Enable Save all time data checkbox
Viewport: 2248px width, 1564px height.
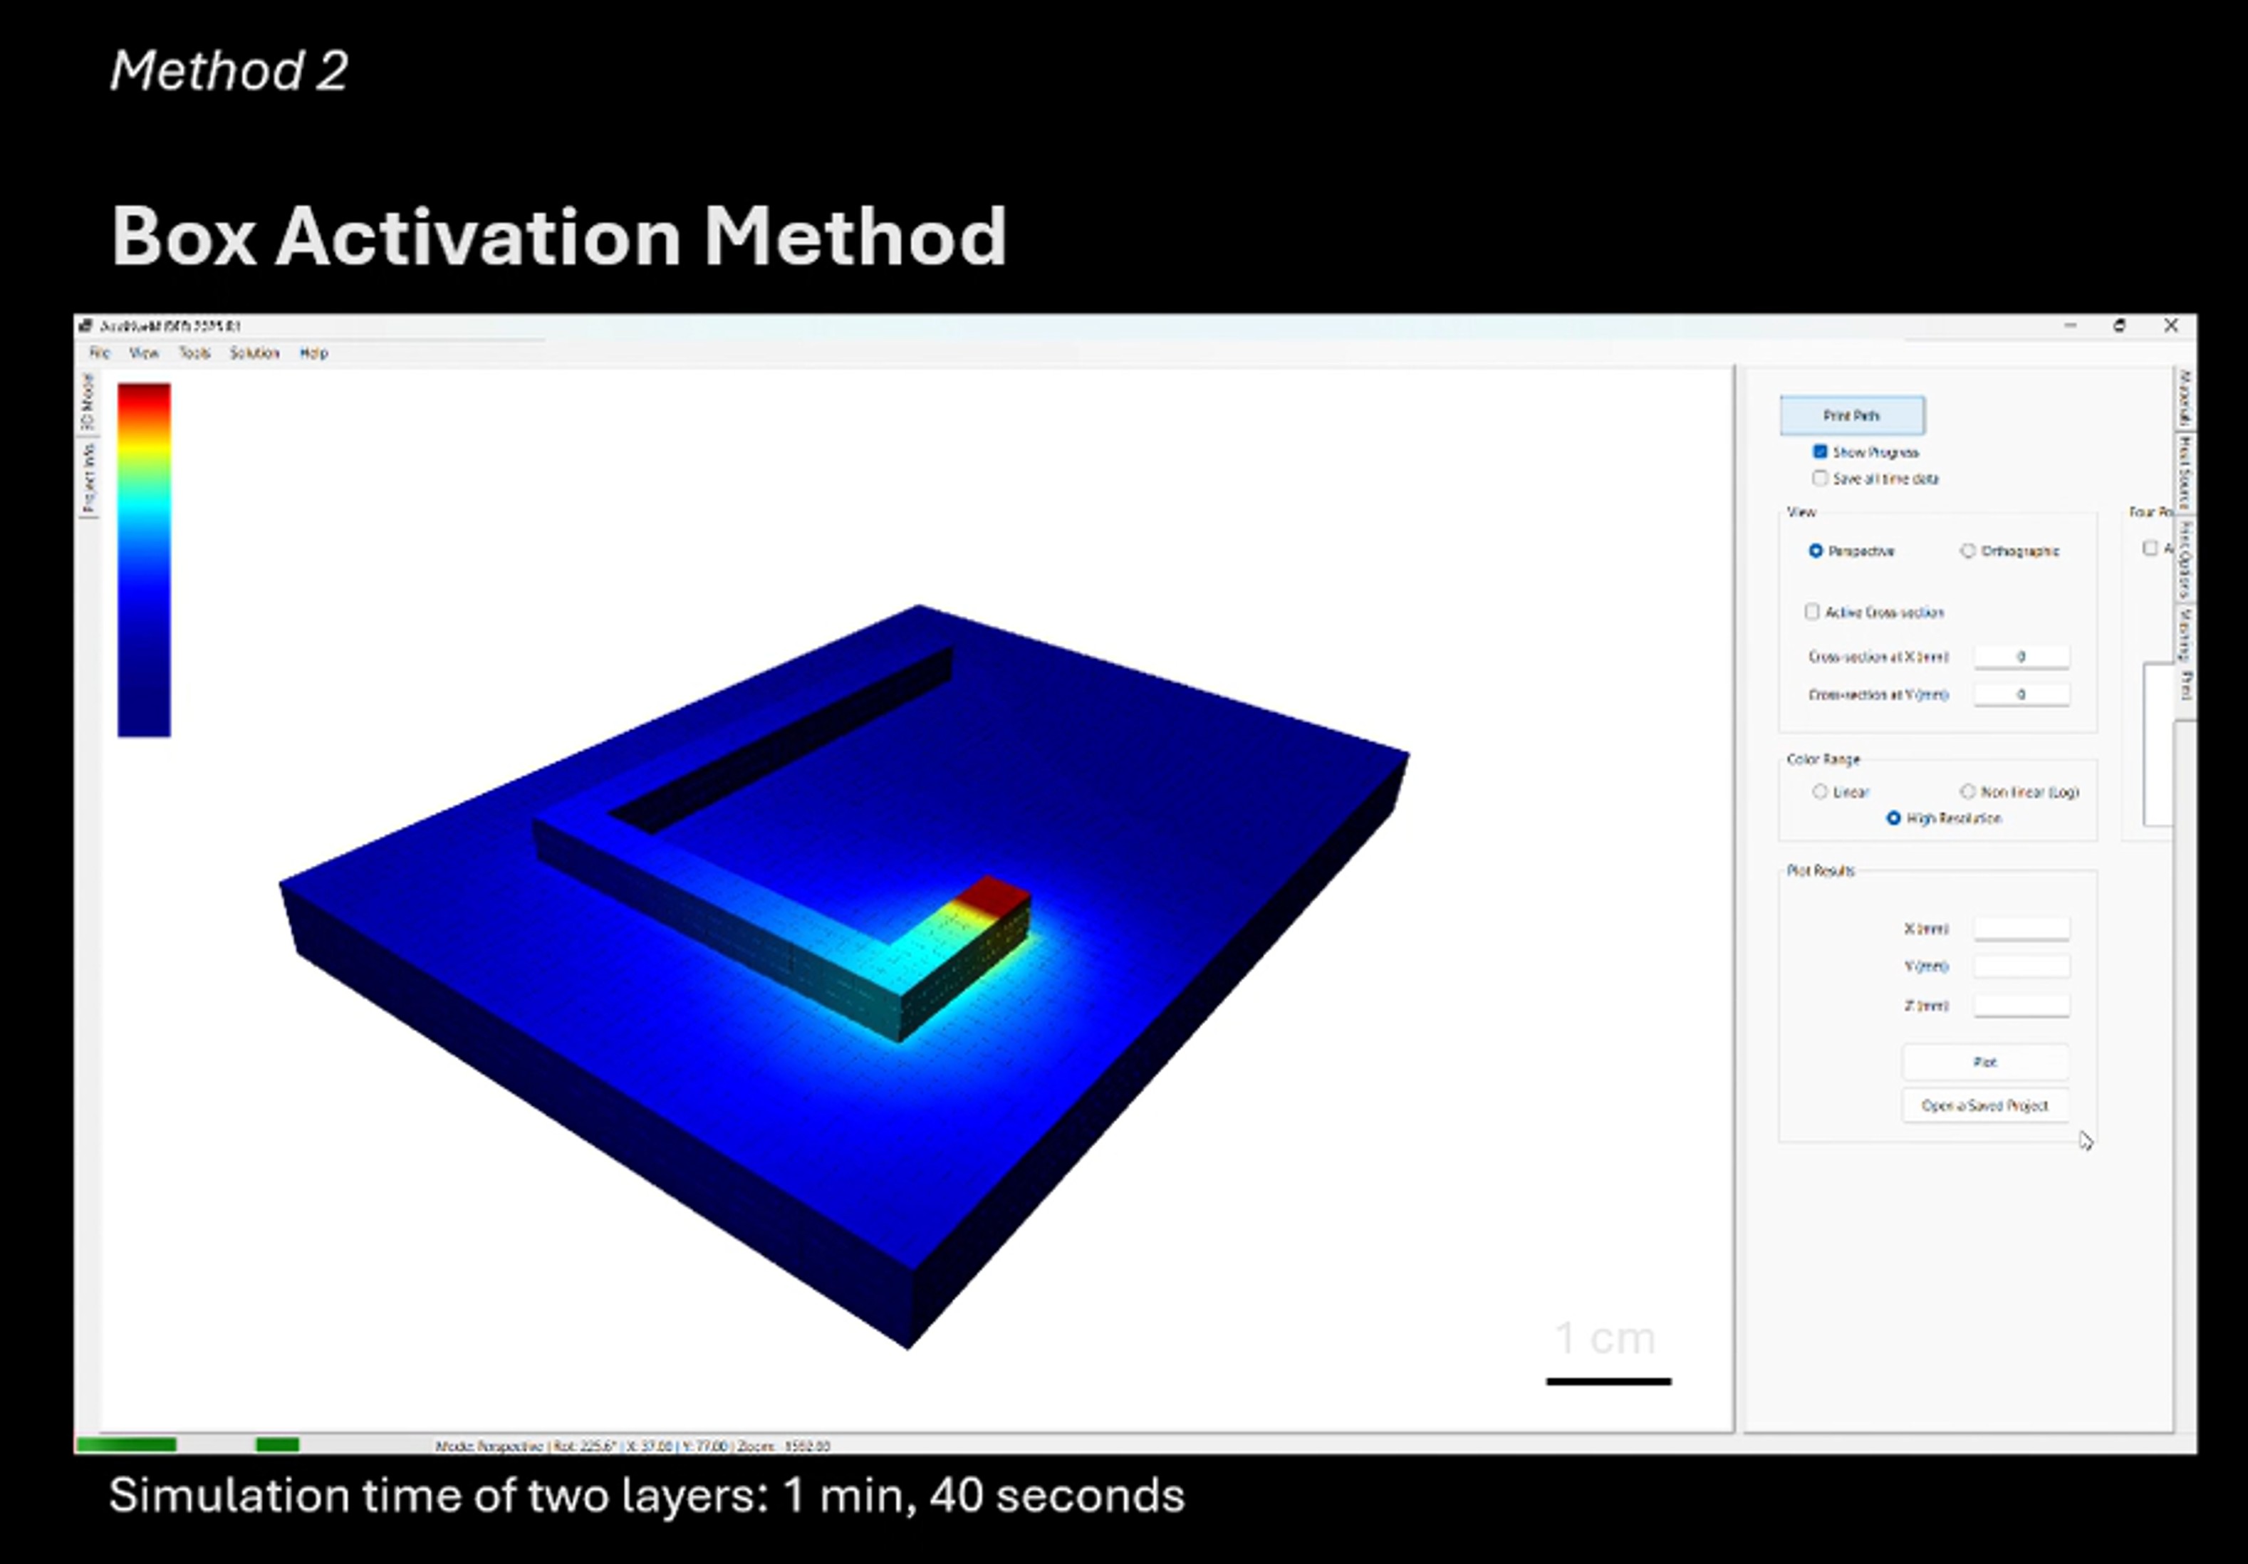(x=1820, y=479)
